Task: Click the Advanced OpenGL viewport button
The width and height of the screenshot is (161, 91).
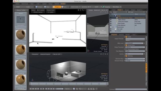Action: click(x=45, y=54)
